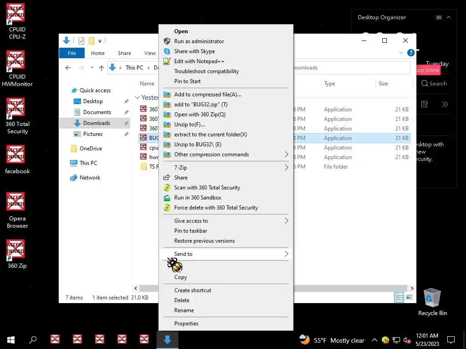Click the Desktop Organizer double-arrow icon
The height and width of the screenshot is (349, 466).
pyautogui.click(x=445, y=104)
